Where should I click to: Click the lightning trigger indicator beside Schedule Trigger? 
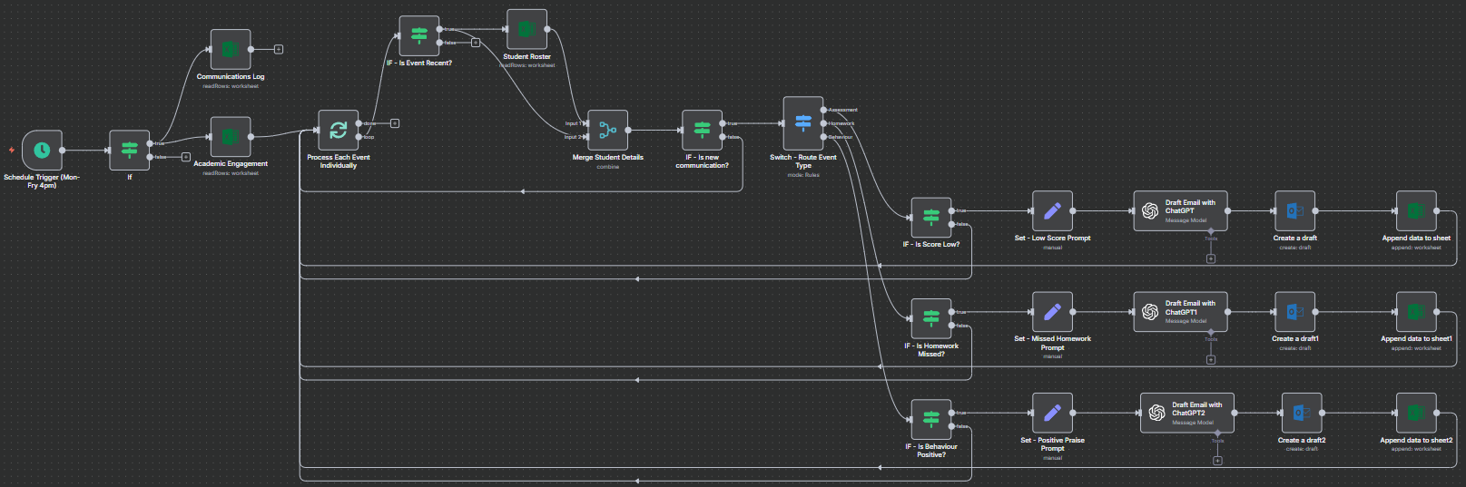click(x=12, y=150)
